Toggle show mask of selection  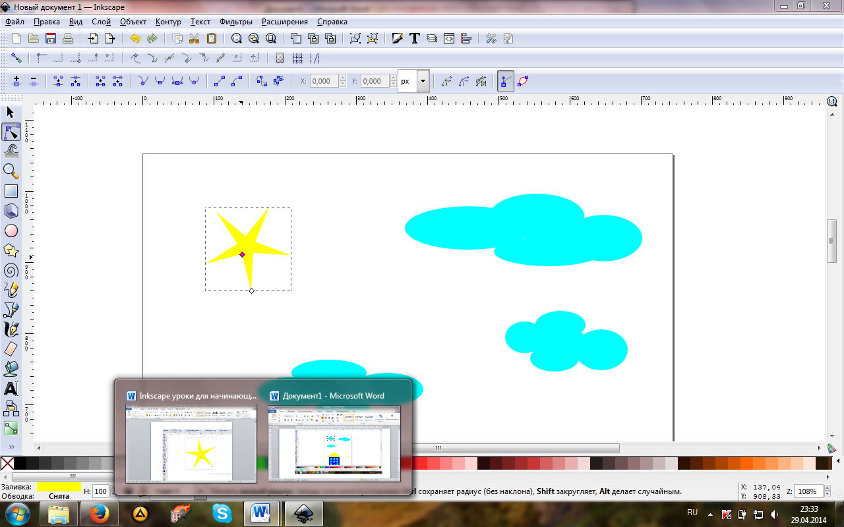(x=464, y=81)
